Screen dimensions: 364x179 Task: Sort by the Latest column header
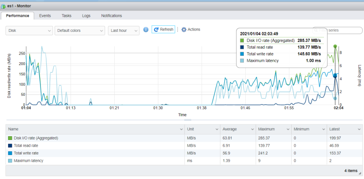coord(344,129)
